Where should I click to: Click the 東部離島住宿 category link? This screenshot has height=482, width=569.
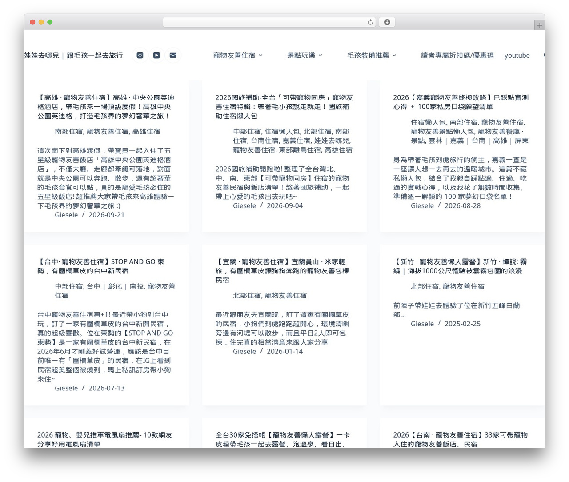click(x=300, y=150)
